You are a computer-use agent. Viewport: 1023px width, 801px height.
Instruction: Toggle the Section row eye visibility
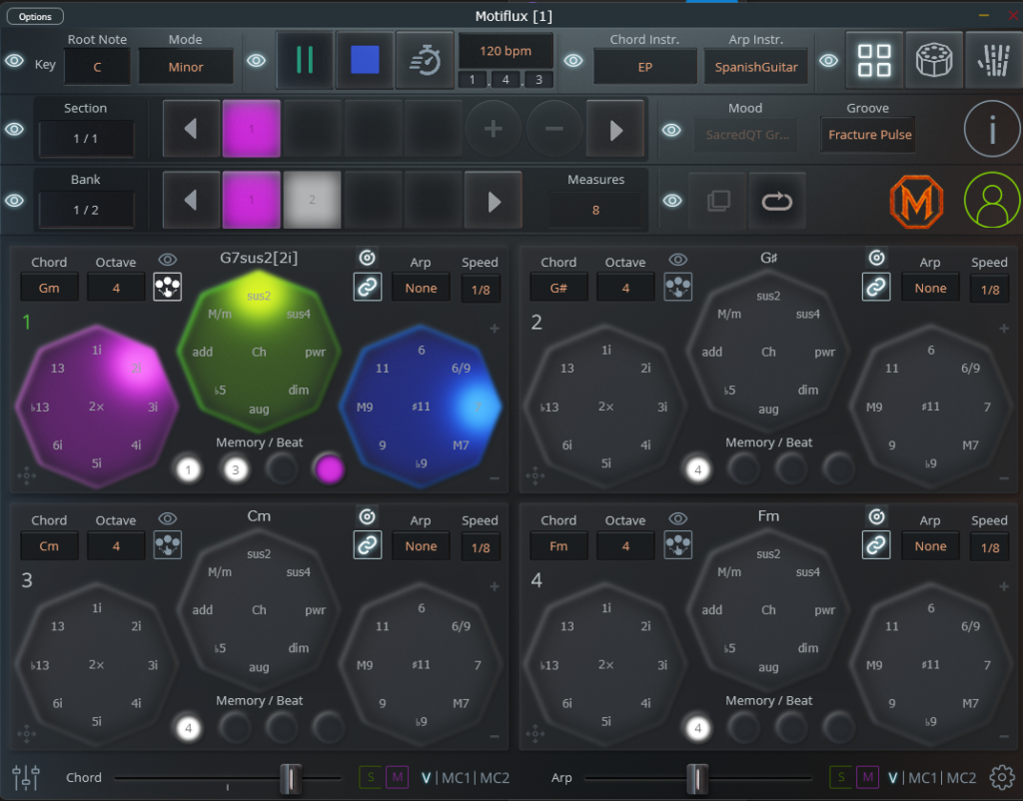(15, 130)
